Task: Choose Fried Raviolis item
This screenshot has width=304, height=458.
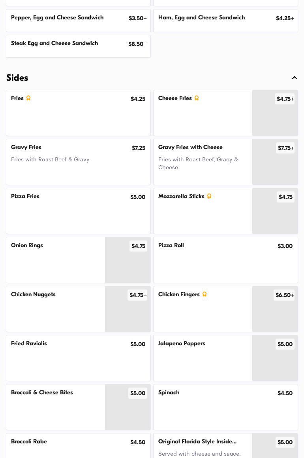Action: click(78, 358)
